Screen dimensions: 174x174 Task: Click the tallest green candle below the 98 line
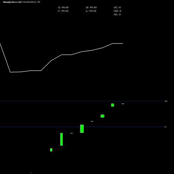tap(62, 139)
